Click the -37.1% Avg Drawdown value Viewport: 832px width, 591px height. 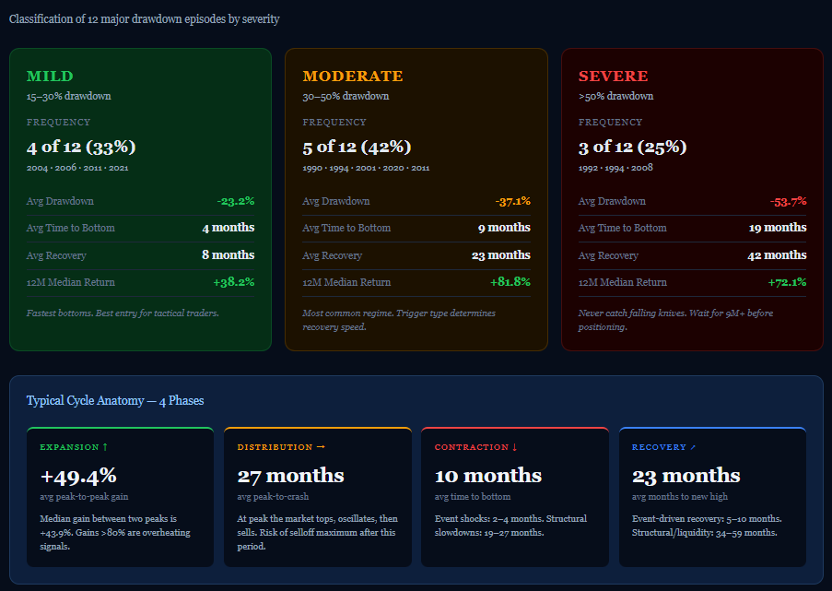click(x=512, y=201)
